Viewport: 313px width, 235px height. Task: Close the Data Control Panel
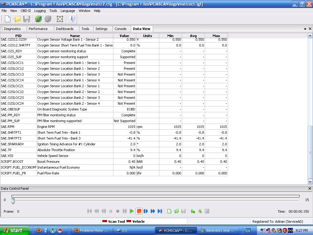pyautogui.click(x=310, y=188)
